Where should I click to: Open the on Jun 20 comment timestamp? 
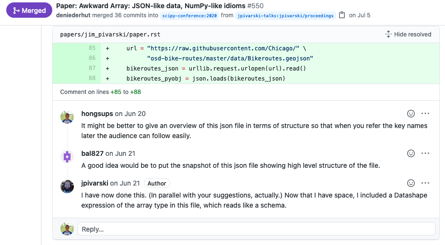pyautogui.click(x=130, y=114)
